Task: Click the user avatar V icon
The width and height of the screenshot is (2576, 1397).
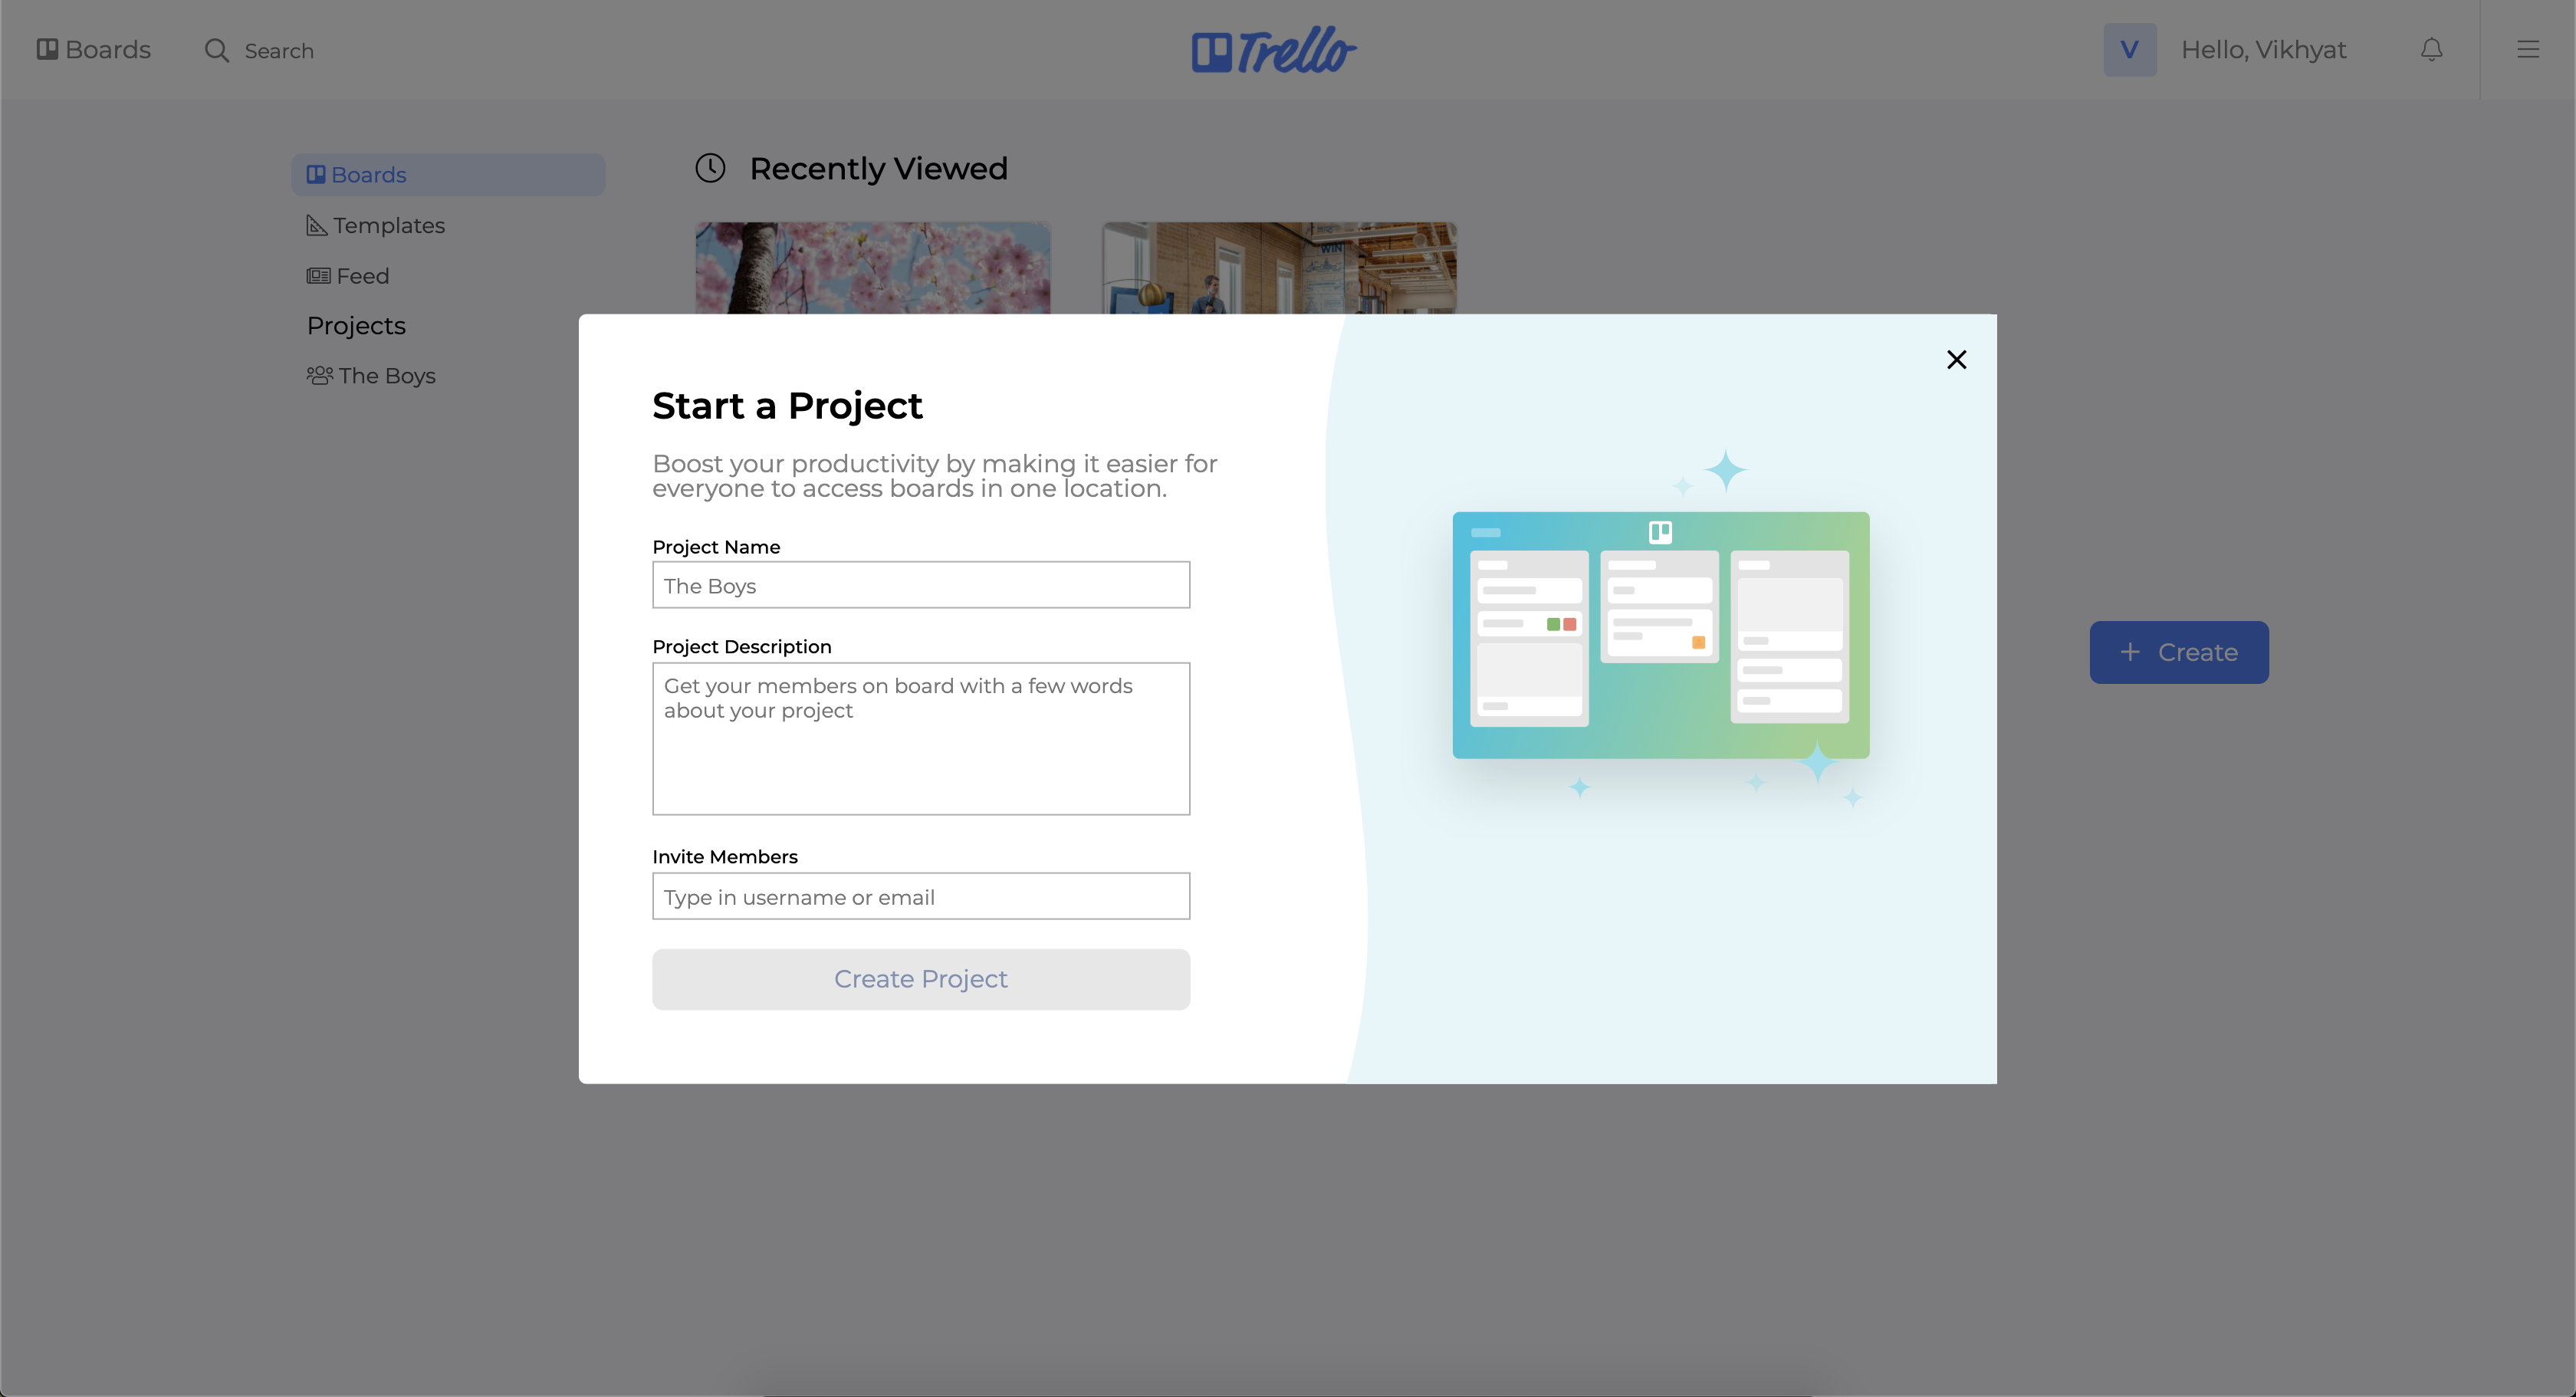Action: tap(2129, 48)
